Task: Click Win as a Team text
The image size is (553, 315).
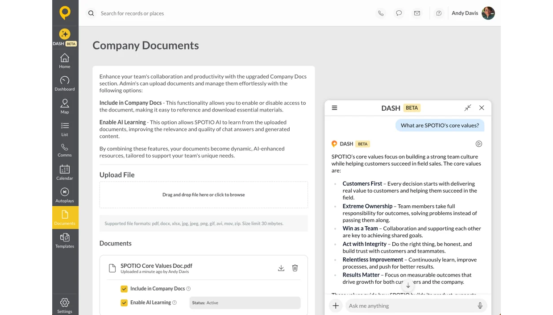Action: (360, 228)
